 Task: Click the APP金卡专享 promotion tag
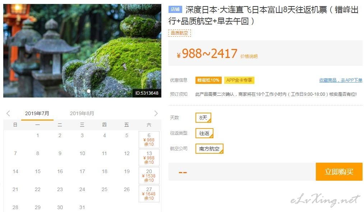(239, 80)
